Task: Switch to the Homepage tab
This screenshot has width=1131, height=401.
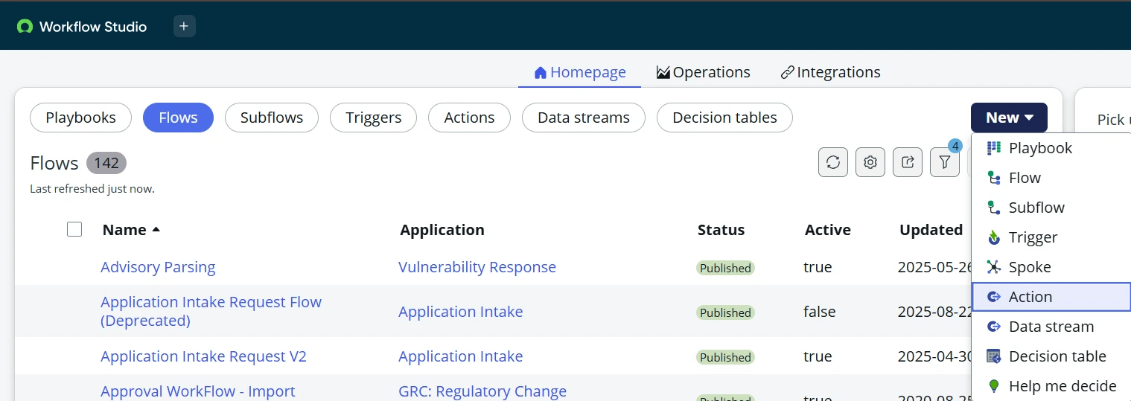Action: 580,72
